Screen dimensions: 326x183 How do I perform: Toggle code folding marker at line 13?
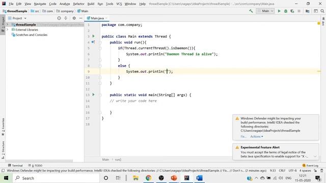[100, 95]
